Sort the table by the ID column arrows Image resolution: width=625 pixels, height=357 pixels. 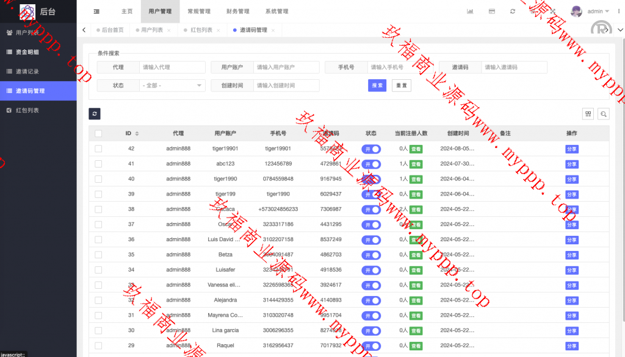point(137,133)
